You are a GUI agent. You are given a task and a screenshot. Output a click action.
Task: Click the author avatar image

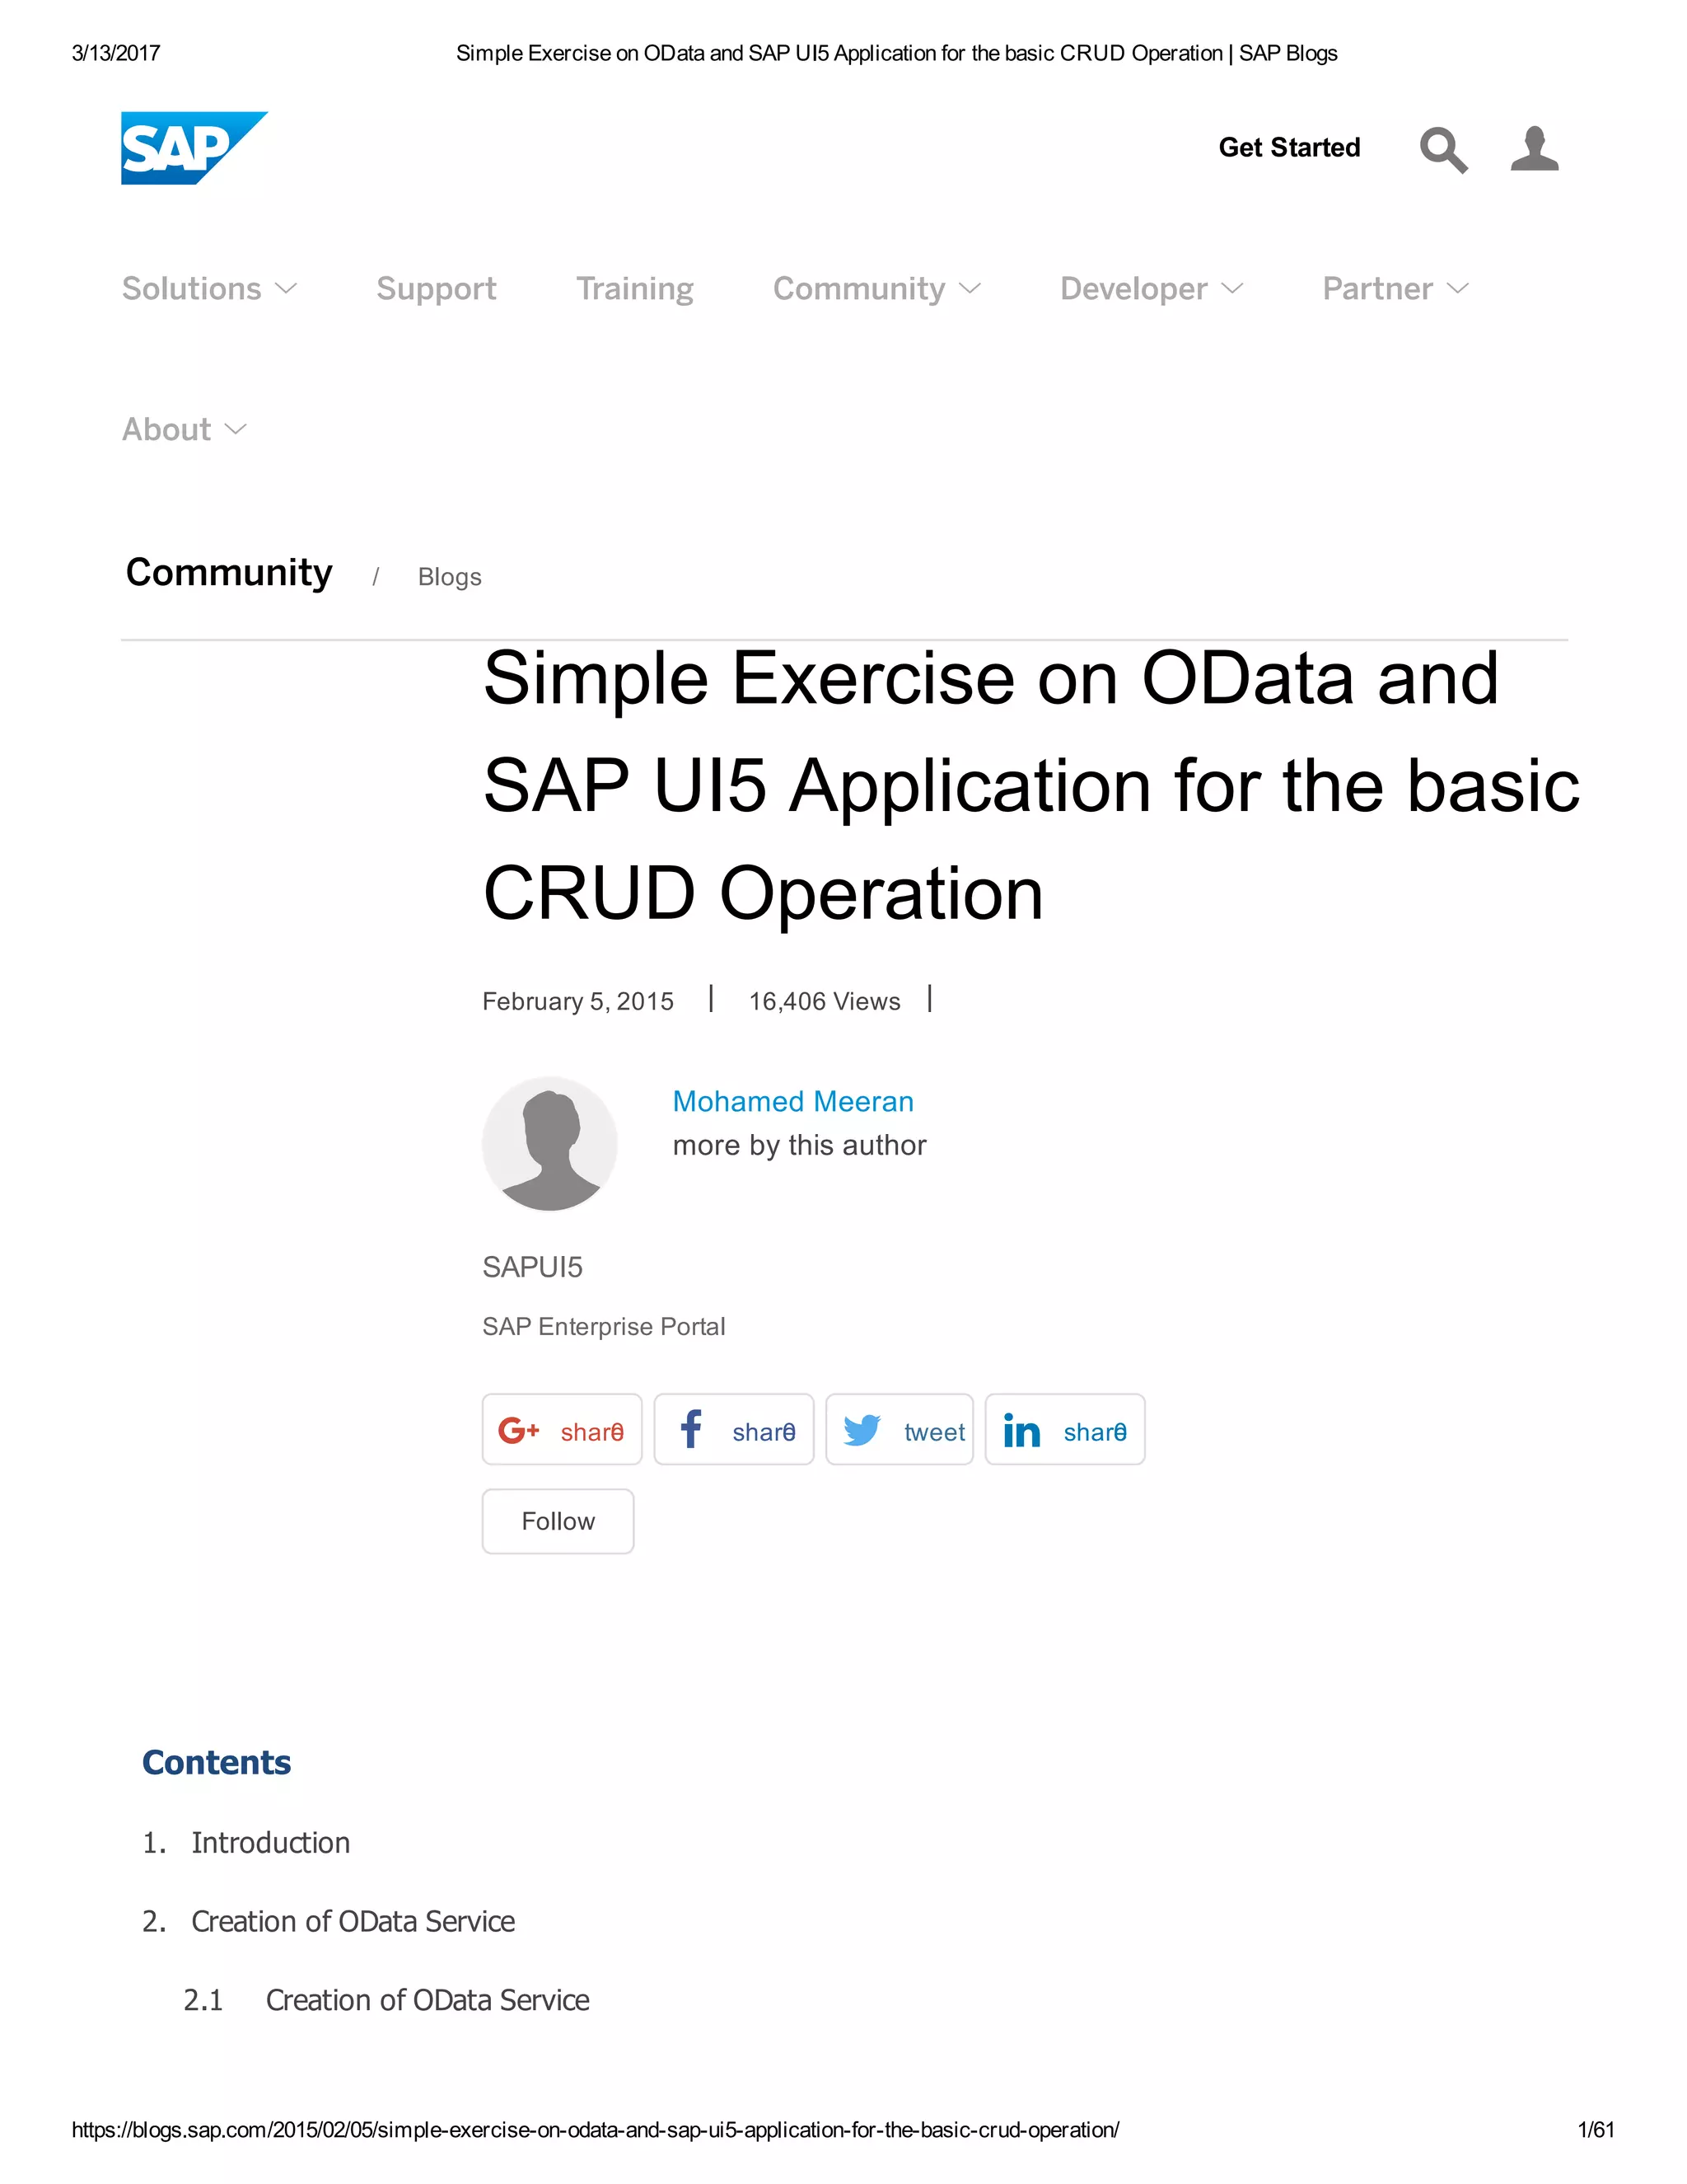click(549, 1143)
